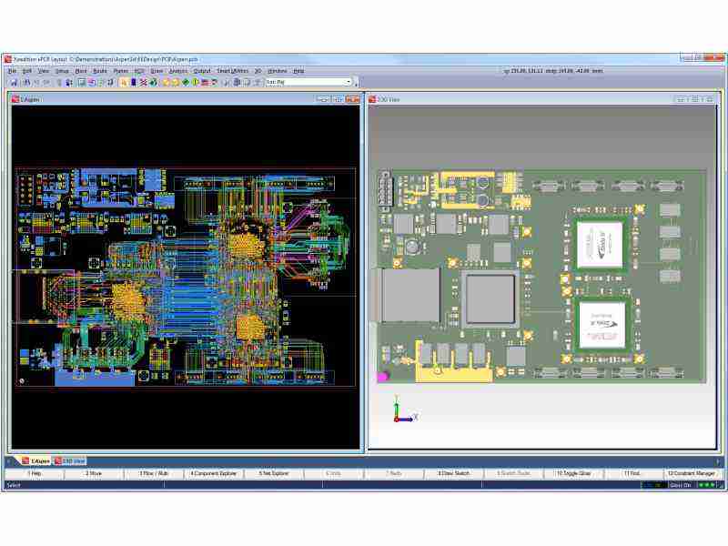Click the dark blue layer color toolbar icon
The image size is (728, 546).
133,82
